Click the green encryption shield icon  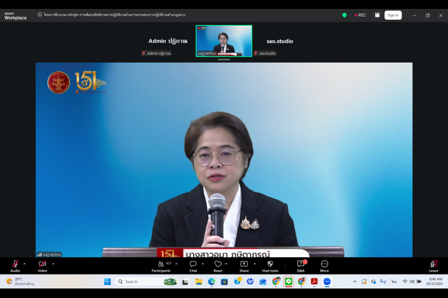coord(344,15)
